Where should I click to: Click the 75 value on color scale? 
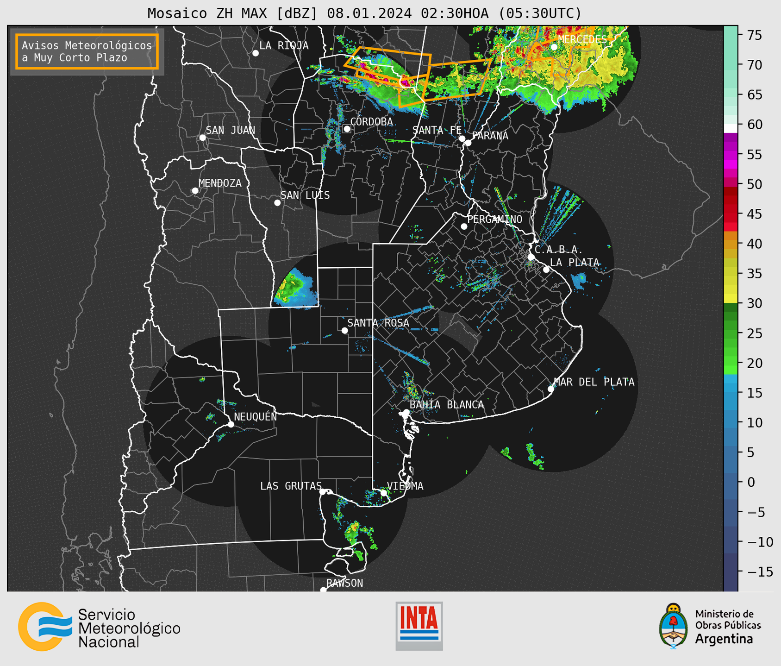click(754, 35)
